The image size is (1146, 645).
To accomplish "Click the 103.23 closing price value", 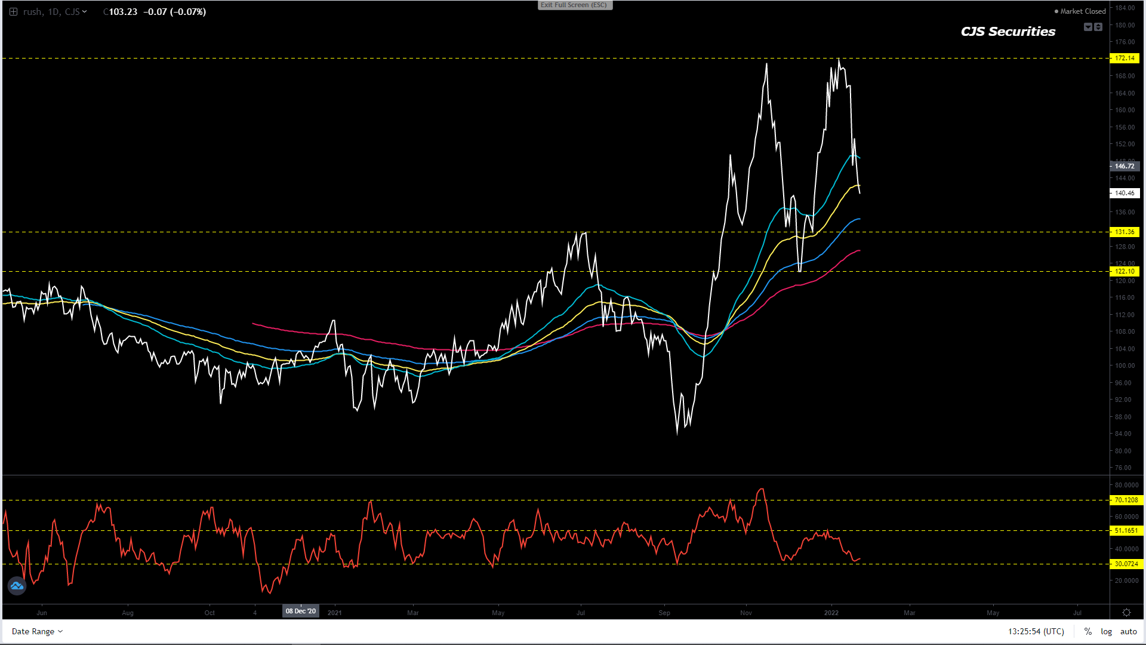I will (123, 12).
